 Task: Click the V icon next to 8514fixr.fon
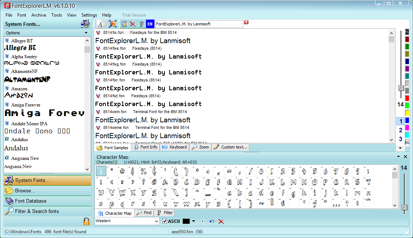[x=98, y=80]
